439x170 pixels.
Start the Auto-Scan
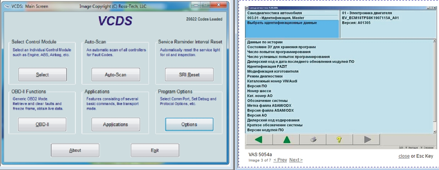(x=115, y=75)
